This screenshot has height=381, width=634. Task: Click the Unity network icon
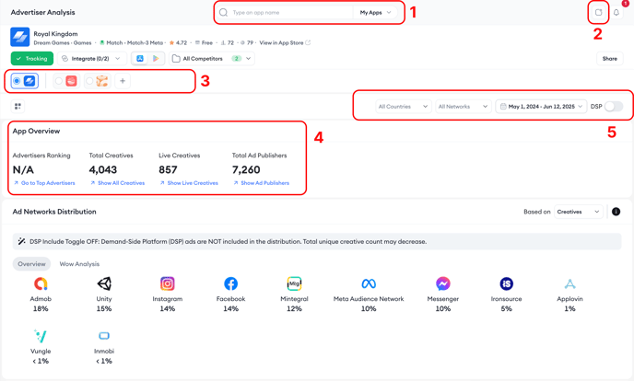coord(104,283)
